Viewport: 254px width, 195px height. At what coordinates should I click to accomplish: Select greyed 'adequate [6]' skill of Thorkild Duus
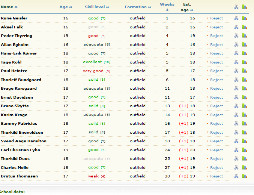(x=96, y=159)
